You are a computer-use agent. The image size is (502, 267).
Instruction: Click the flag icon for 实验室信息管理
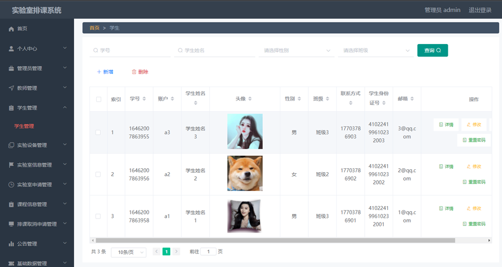coord(11,165)
